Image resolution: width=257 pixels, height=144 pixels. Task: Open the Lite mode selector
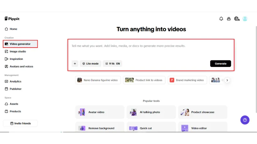[x=90, y=64]
